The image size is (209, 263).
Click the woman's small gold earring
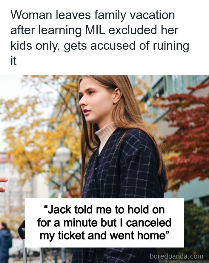(116, 102)
